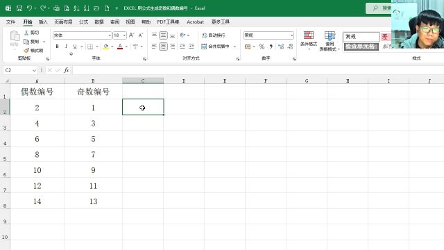Screen dimensions: 444x250
Task: Click the Undo arrow icon
Action: click(29, 8)
